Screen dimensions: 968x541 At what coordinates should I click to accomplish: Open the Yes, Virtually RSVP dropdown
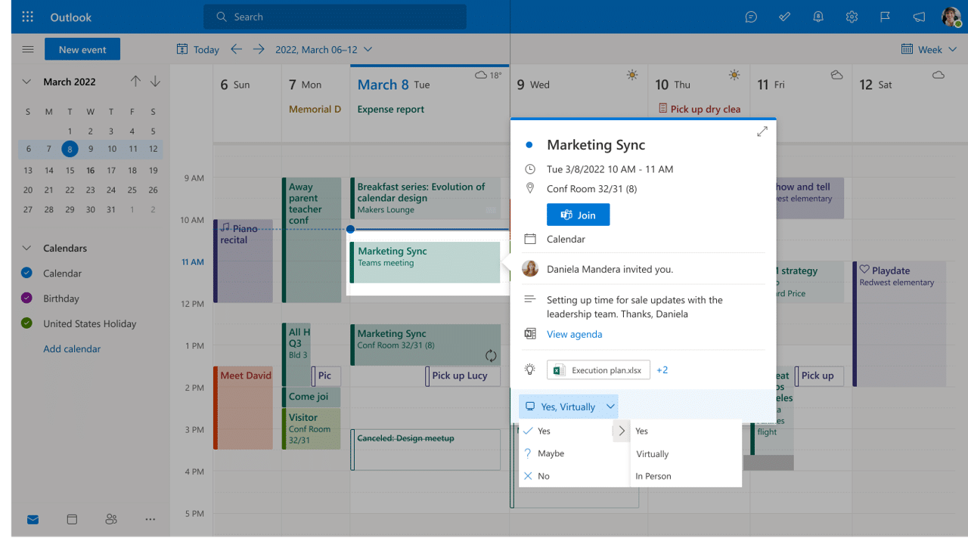(x=568, y=406)
